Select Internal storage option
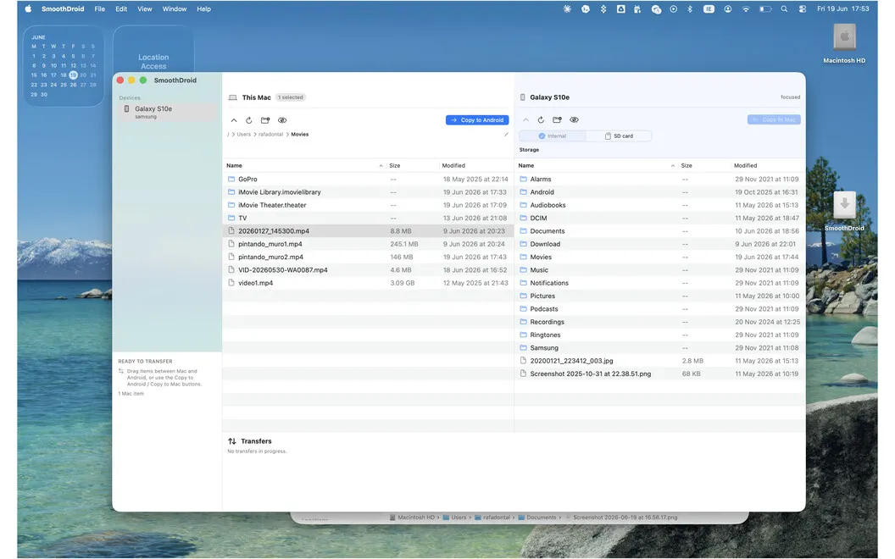 pos(553,136)
